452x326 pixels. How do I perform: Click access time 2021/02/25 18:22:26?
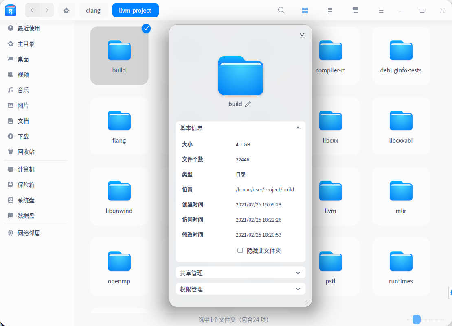pos(258,220)
